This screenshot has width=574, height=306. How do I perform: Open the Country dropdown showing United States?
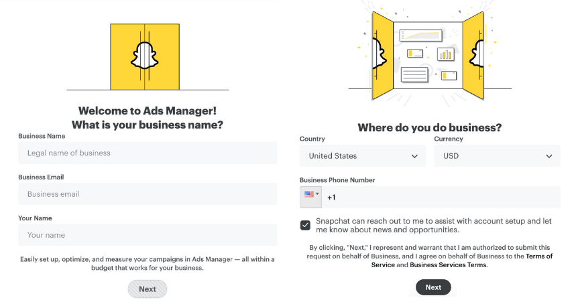(x=362, y=156)
